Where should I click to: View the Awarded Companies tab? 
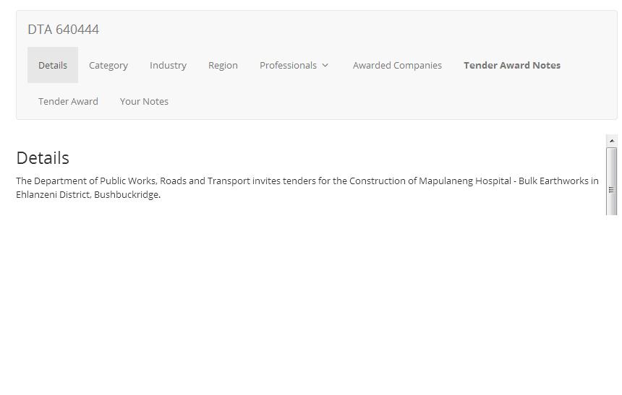tap(397, 65)
